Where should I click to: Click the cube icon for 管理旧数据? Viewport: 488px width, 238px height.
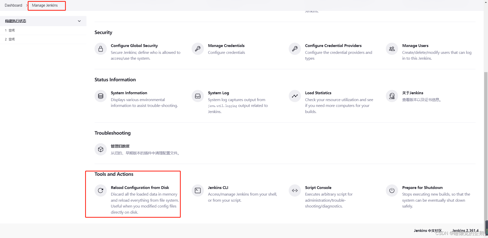click(101, 149)
